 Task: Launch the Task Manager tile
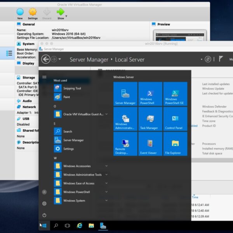point(150,119)
